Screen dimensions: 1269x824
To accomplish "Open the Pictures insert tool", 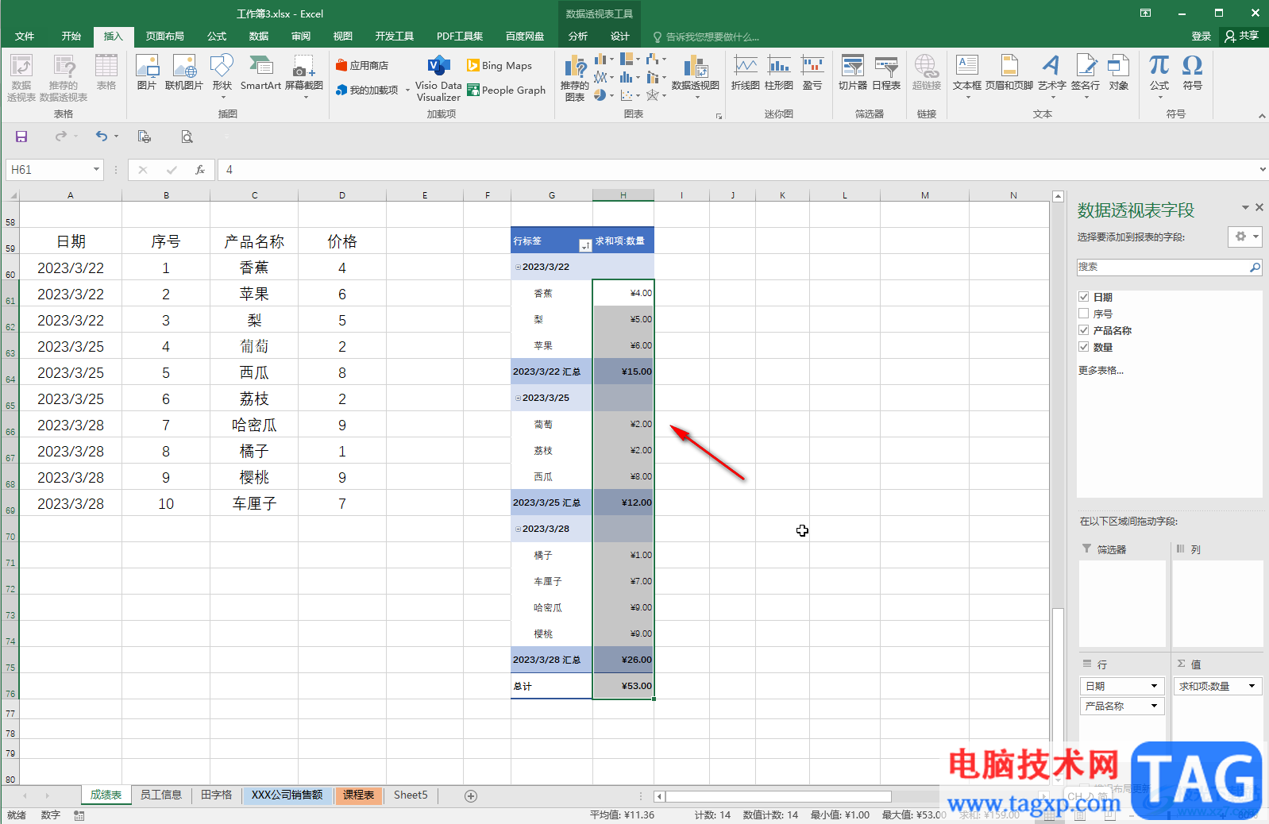I will point(147,72).
